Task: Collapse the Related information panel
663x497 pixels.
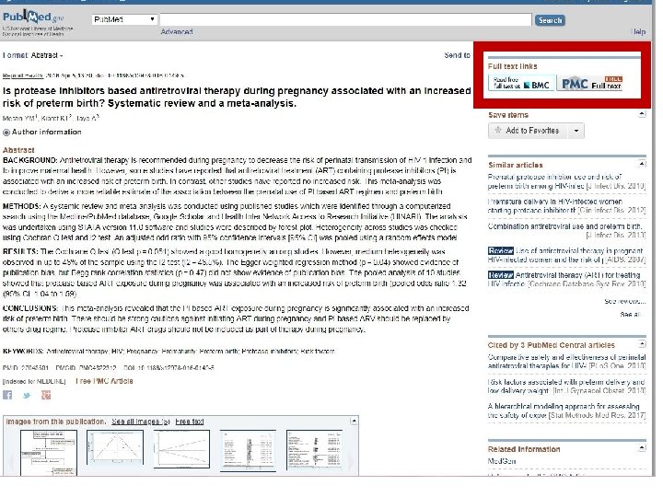Action: pyautogui.click(x=642, y=448)
